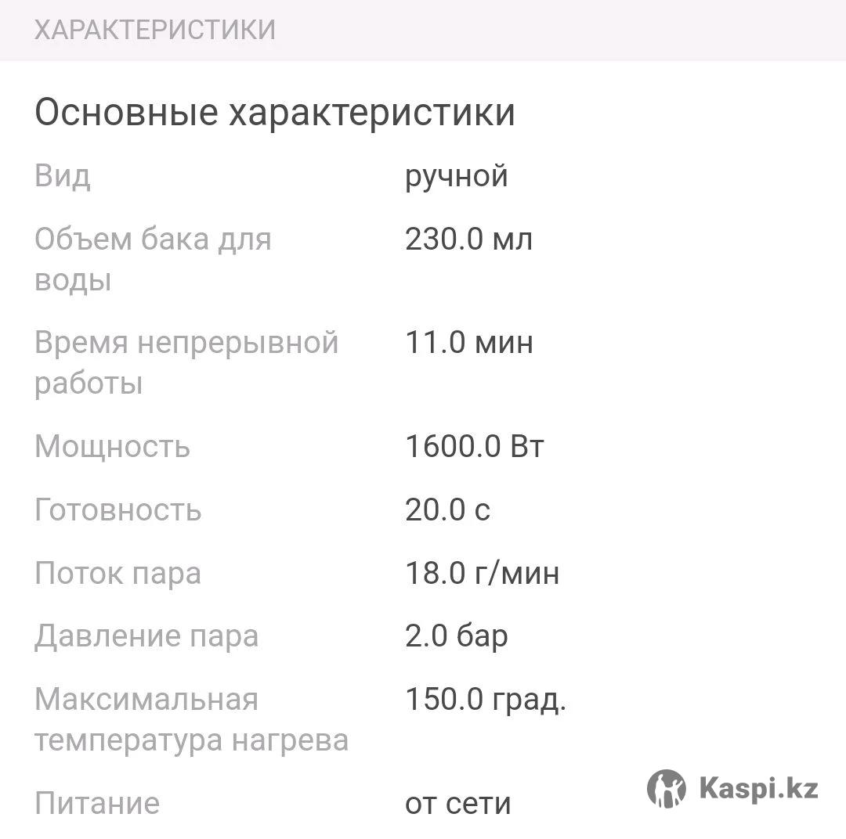The width and height of the screenshot is (846, 839).
Task: Click the Основные характеристики heading
Action: click(x=275, y=113)
